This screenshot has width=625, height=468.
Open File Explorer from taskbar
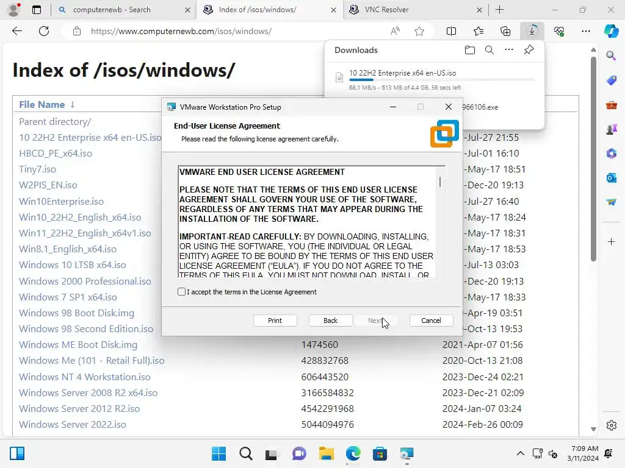coord(326,453)
